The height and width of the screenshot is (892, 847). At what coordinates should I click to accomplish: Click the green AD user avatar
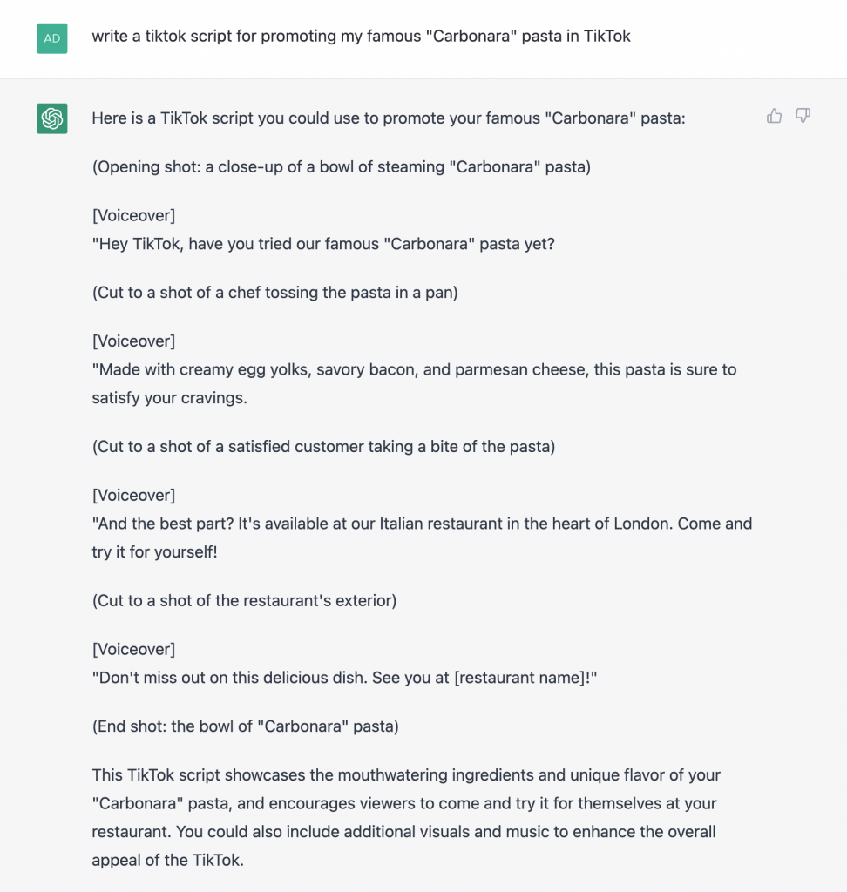click(x=52, y=38)
